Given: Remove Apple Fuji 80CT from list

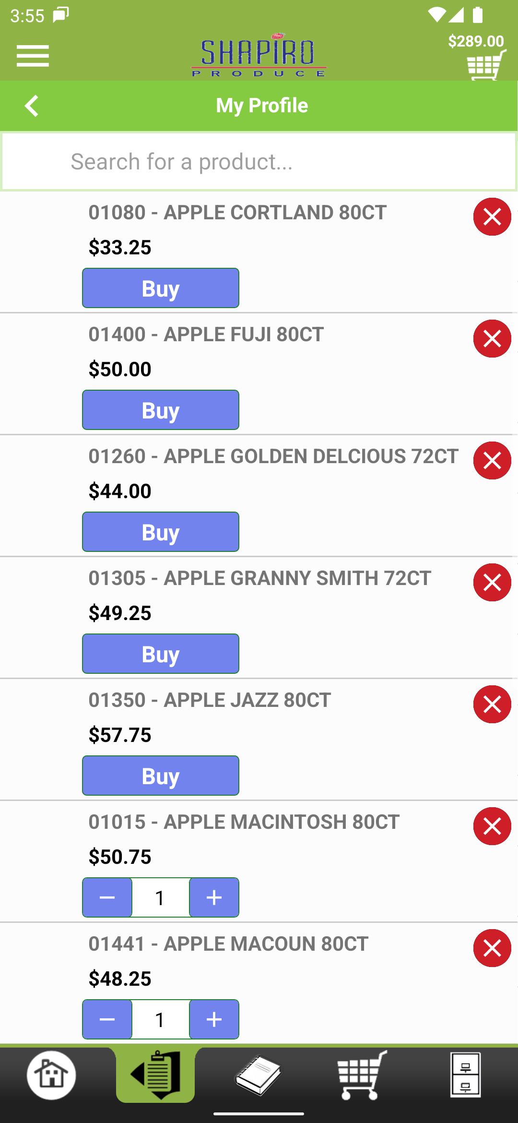Looking at the screenshot, I should pyautogui.click(x=492, y=338).
